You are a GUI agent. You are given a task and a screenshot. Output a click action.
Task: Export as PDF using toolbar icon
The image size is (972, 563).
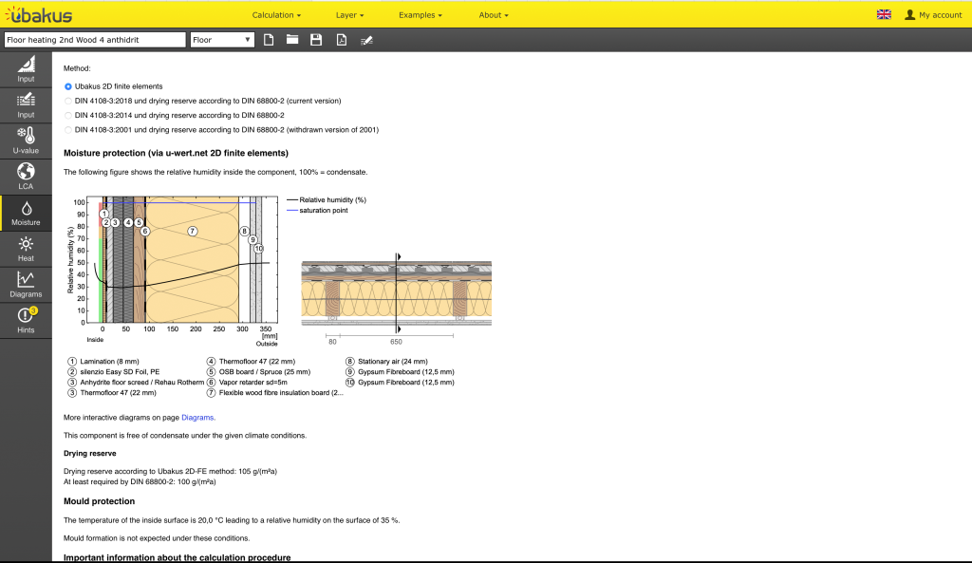click(x=341, y=40)
